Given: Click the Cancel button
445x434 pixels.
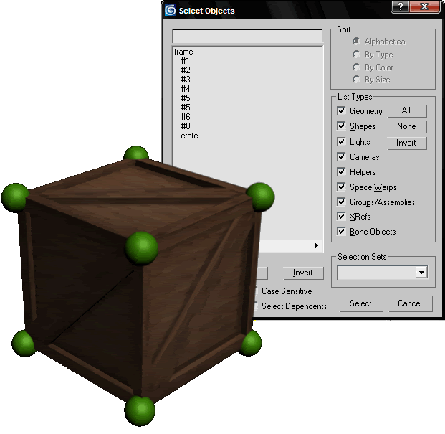Looking at the screenshot, I should [x=410, y=303].
